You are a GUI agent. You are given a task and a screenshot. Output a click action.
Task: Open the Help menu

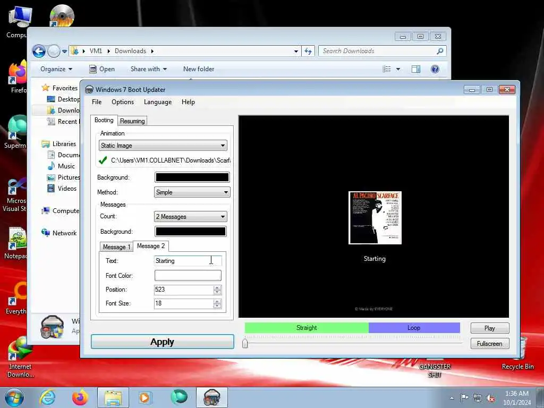[188, 102]
